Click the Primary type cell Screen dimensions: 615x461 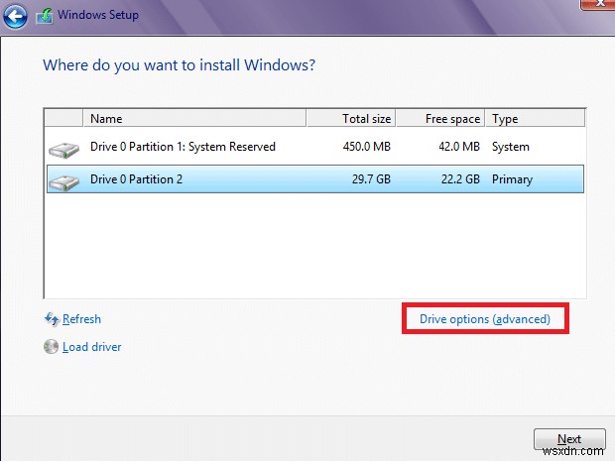512,179
